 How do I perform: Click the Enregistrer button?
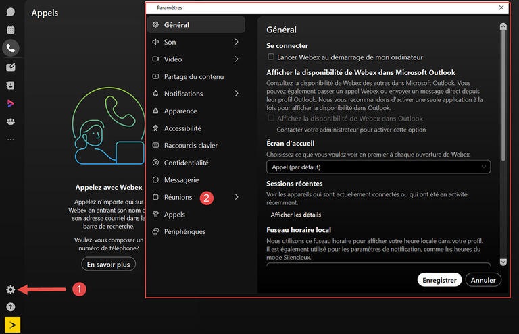click(439, 280)
